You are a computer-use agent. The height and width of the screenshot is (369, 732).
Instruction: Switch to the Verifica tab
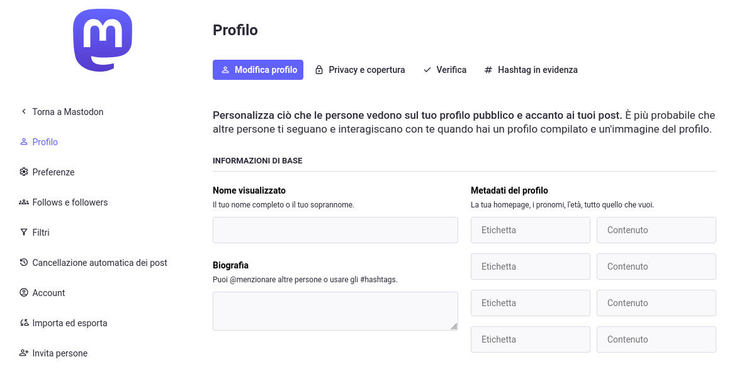(445, 70)
